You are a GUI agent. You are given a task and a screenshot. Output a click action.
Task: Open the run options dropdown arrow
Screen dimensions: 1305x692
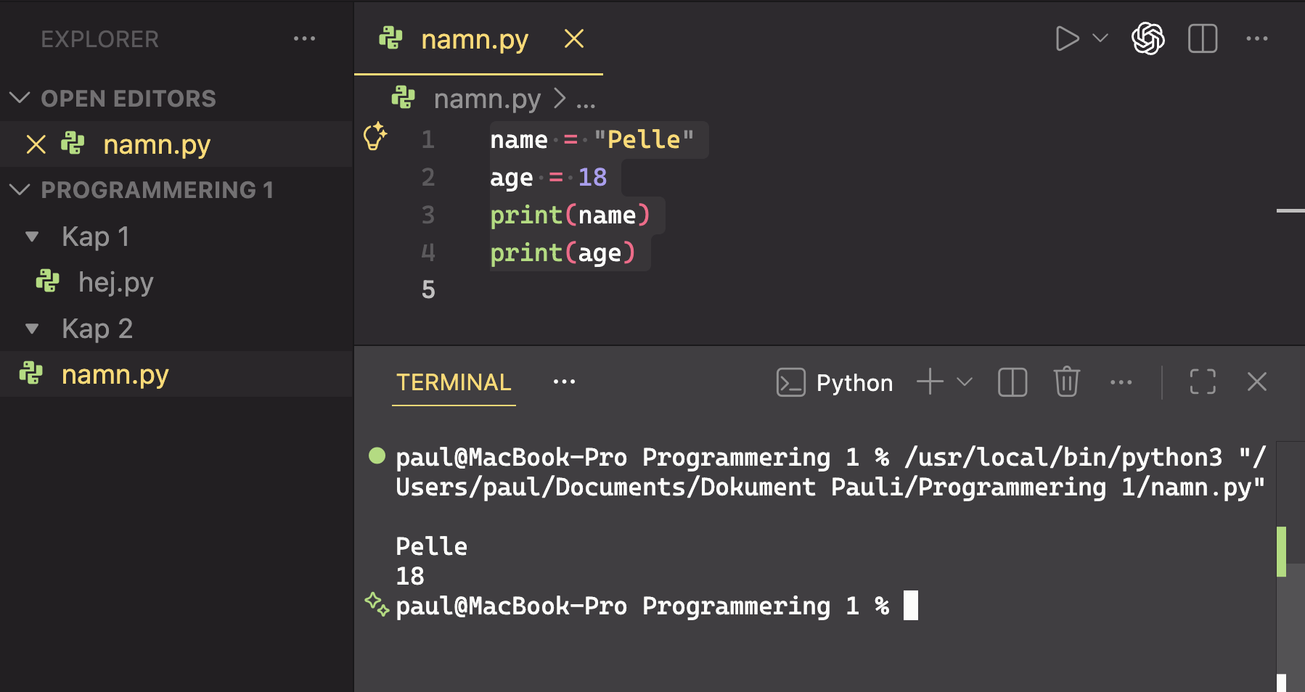click(x=1100, y=38)
